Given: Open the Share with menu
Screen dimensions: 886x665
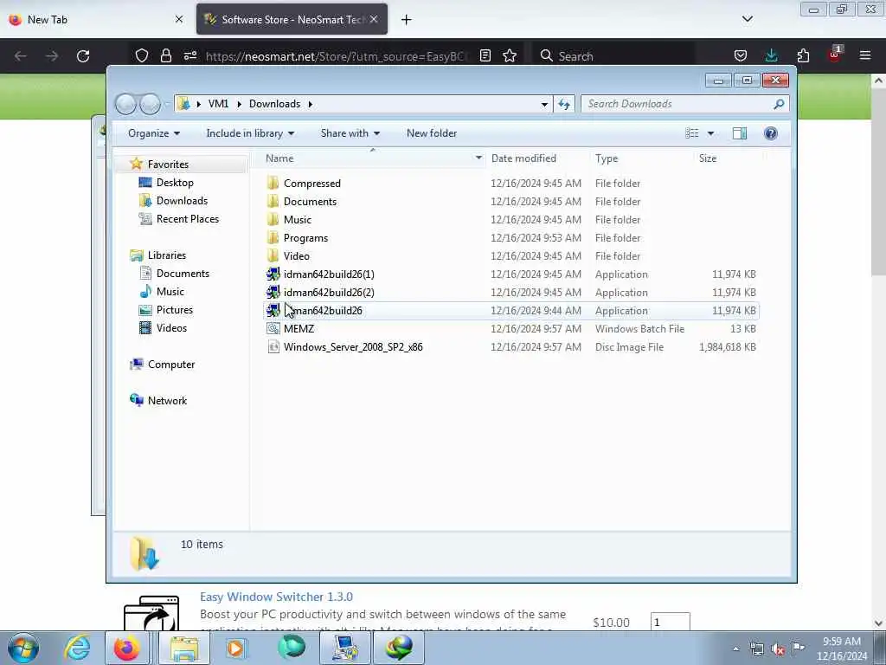Looking at the screenshot, I should click(x=350, y=133).
